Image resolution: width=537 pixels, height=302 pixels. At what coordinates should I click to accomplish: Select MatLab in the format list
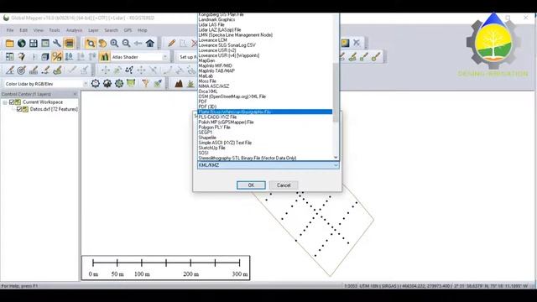pyautogui.click(x=265, y=76)
